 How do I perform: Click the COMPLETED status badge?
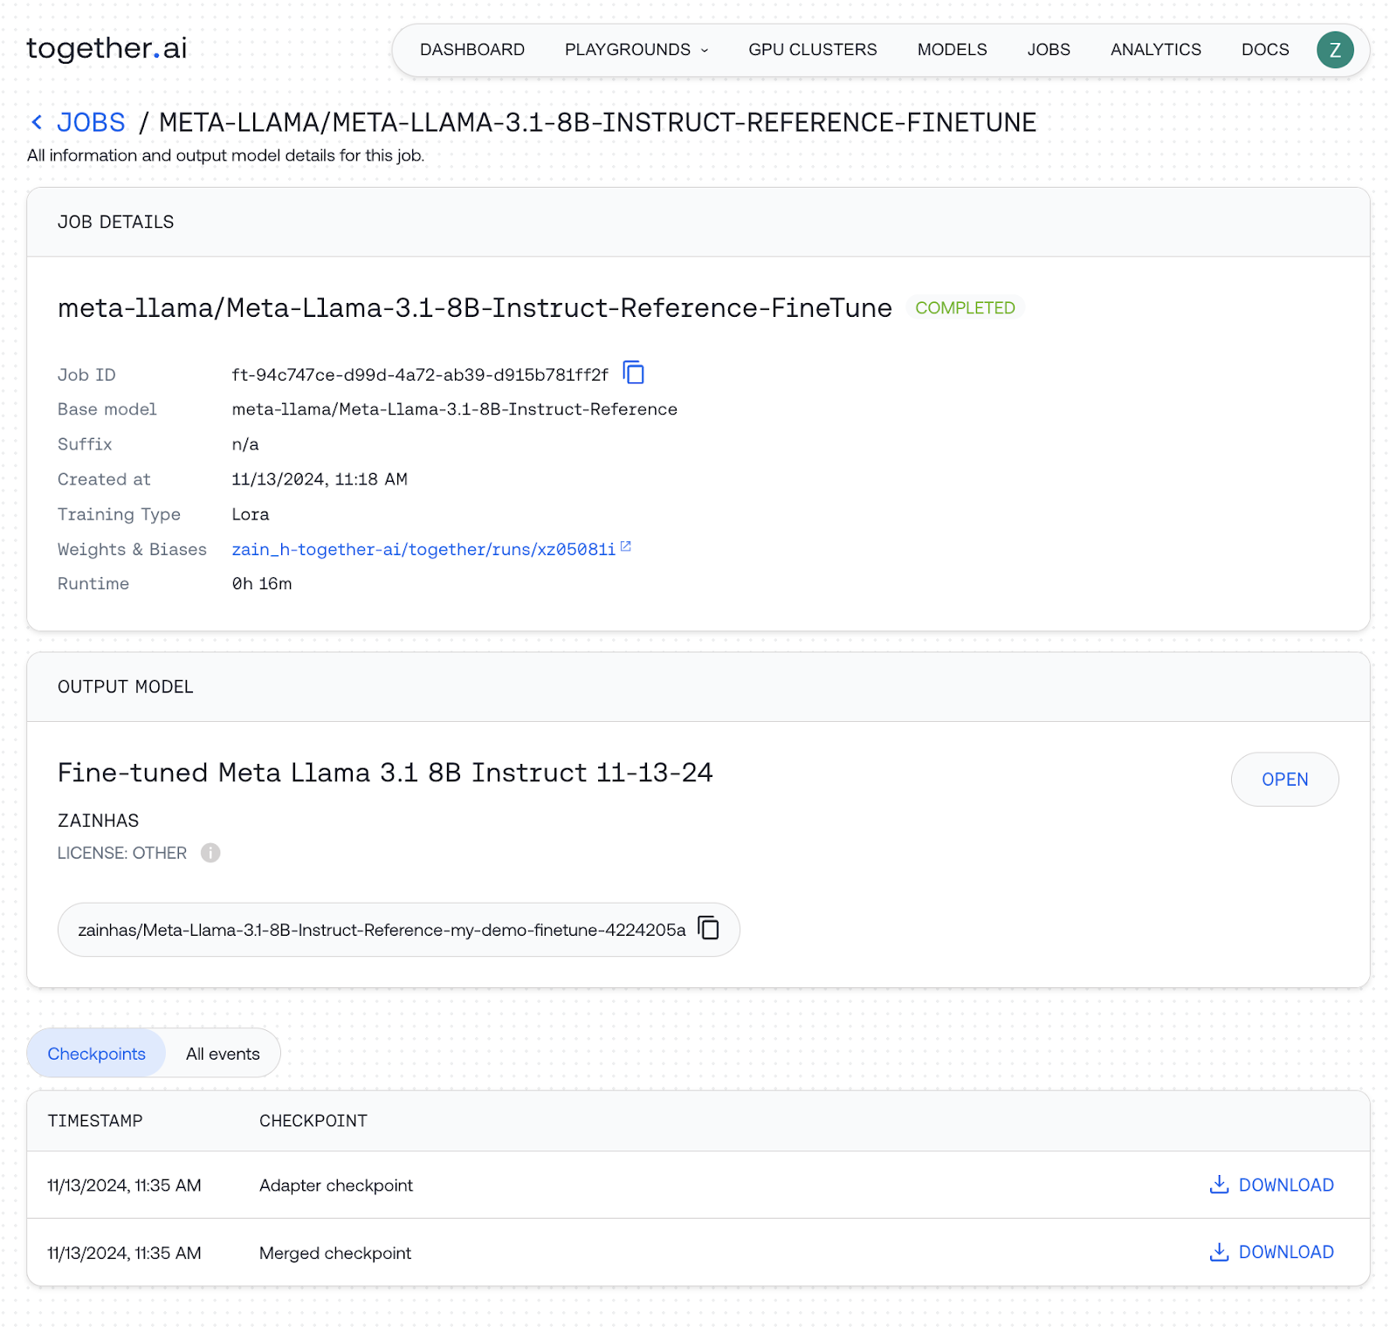(x=965, y=307)
